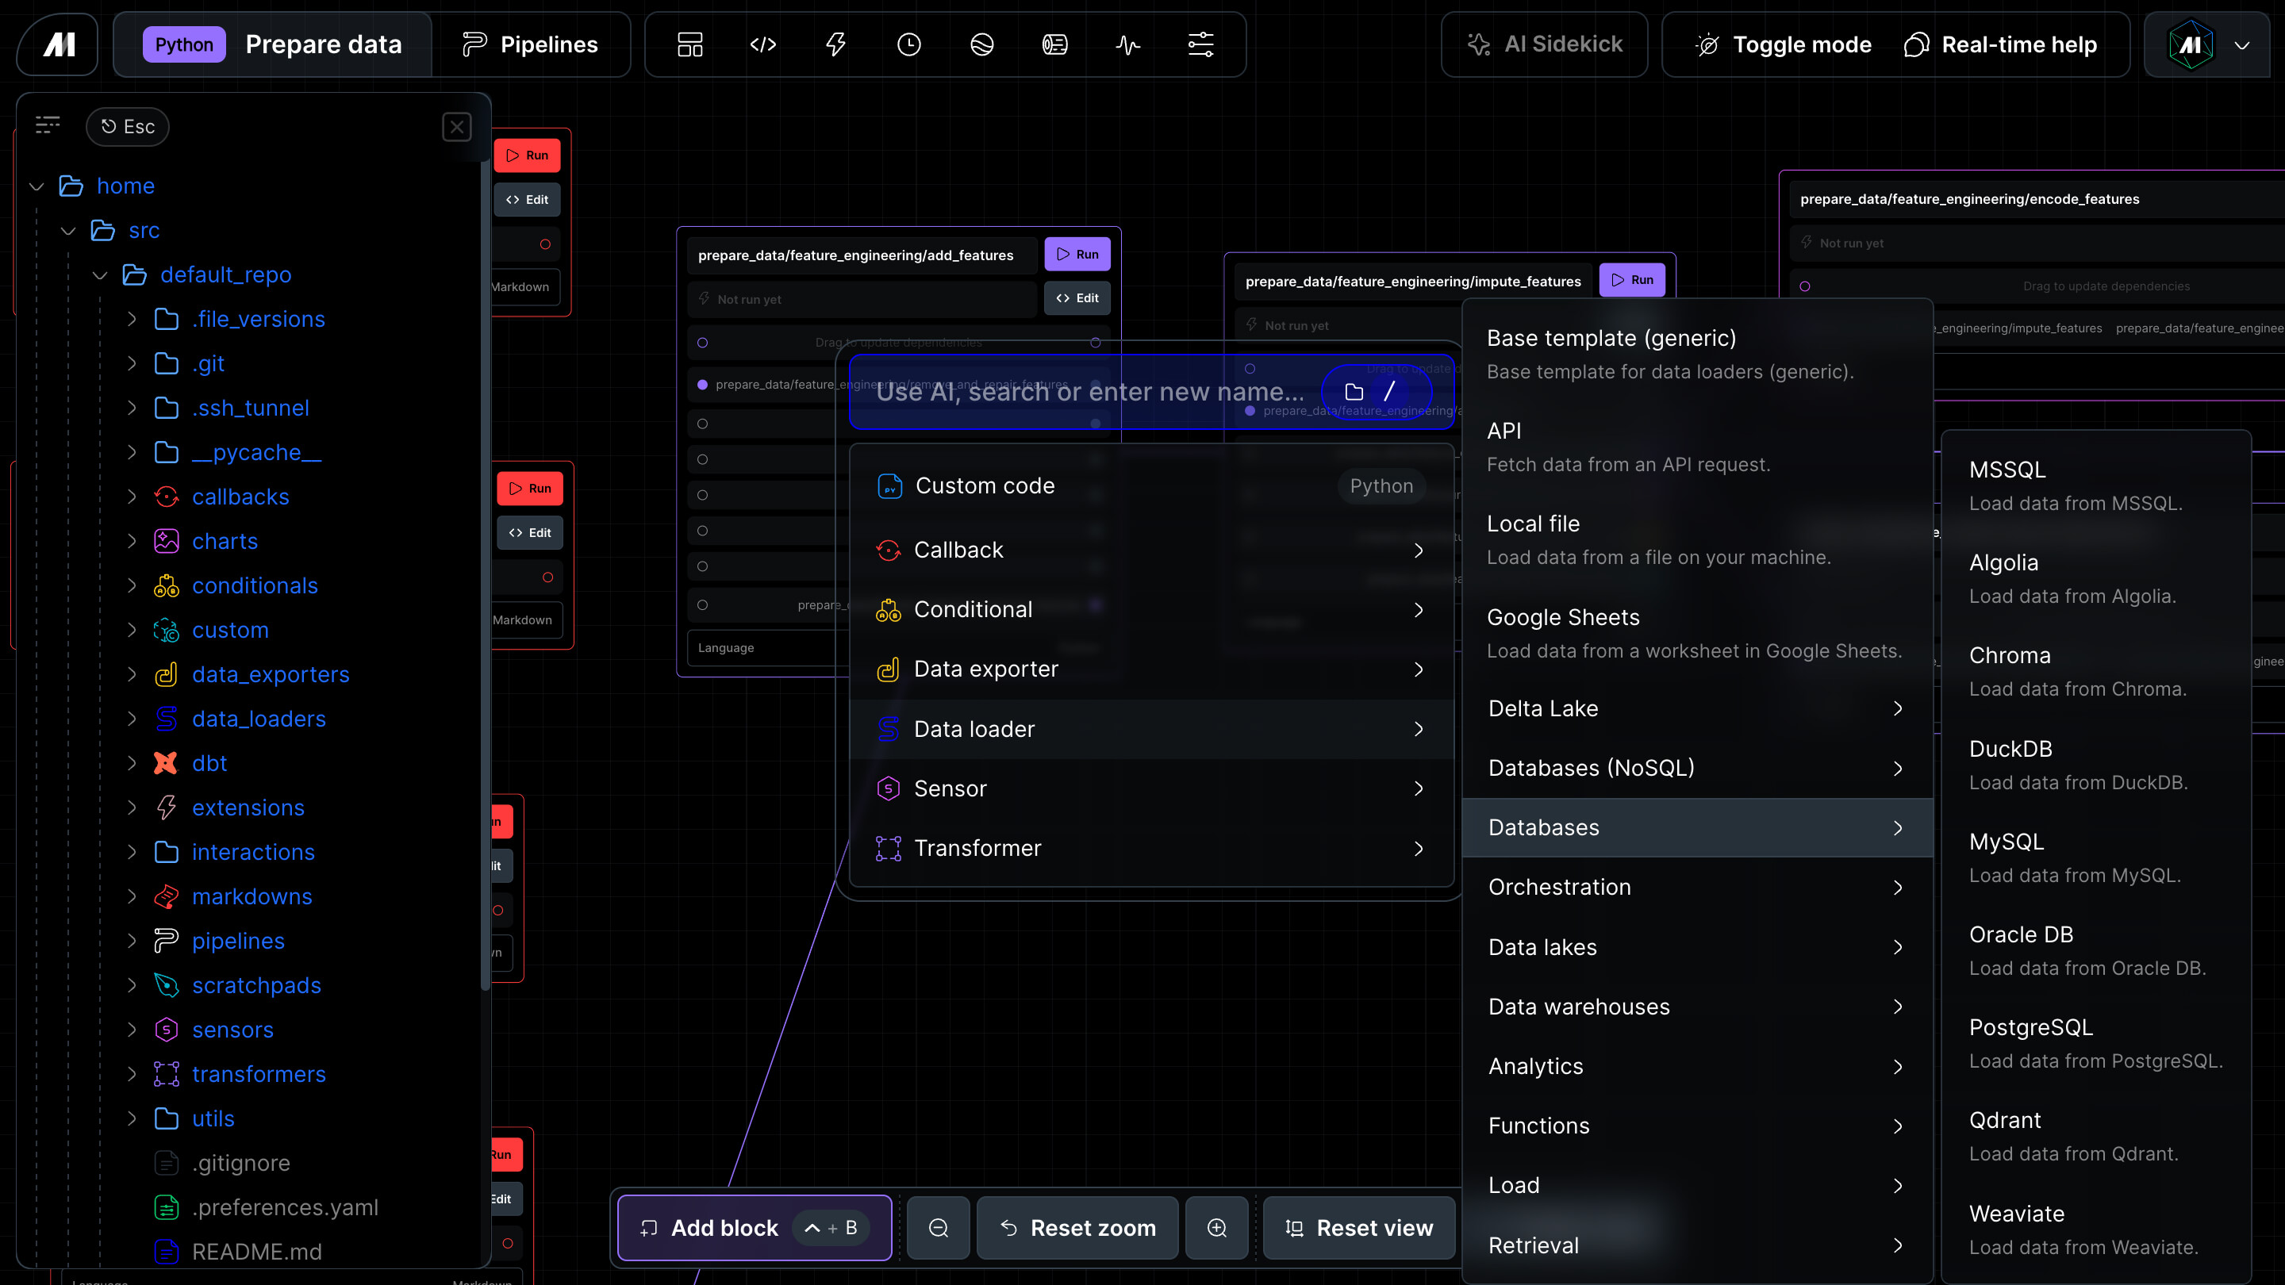
Task: Open AI Sidekick
Action: tap(1546, 44)
